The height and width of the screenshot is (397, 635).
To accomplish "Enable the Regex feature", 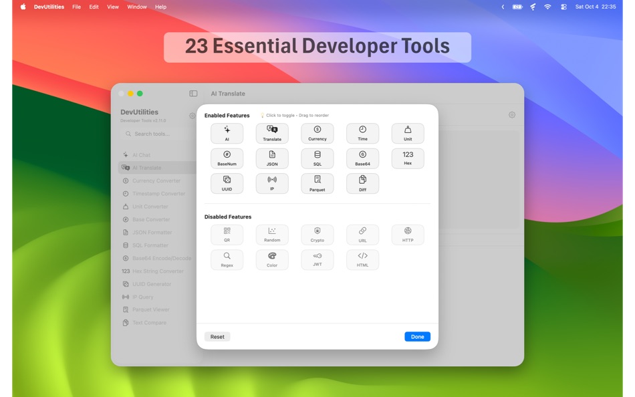I will pos(227,259).
